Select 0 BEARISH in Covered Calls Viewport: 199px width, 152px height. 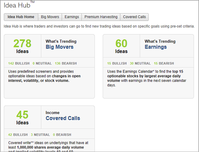click(x=62, y=135)
